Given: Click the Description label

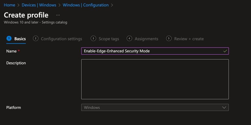Looking at the screenshot, I should click(x=16, y=63).
